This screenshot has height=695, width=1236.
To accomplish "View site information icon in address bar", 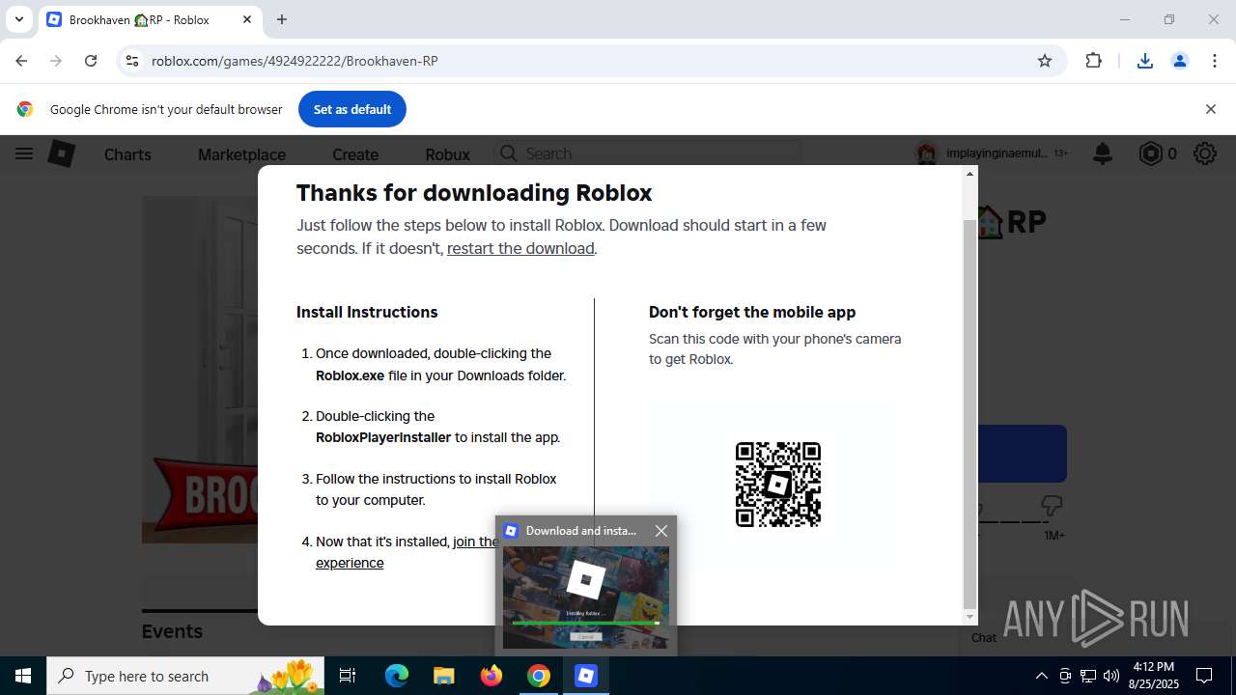I will click(x=132, y=61).
